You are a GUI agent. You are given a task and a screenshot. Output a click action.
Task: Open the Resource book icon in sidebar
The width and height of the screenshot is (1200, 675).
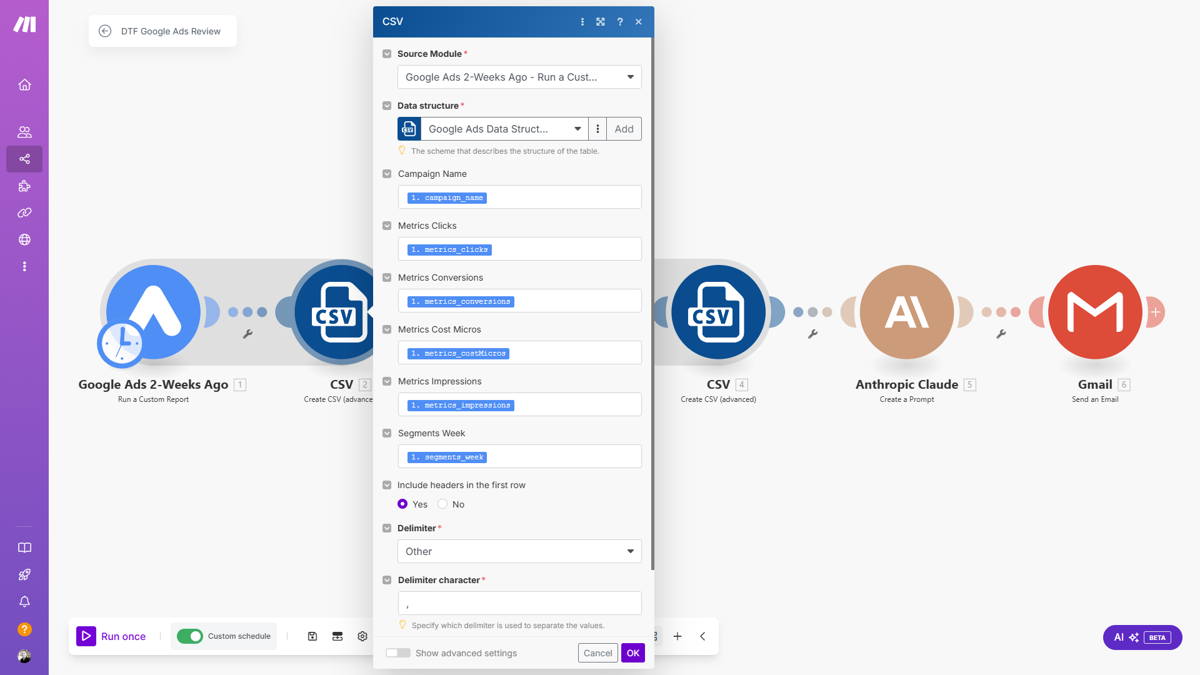point(24,547)
